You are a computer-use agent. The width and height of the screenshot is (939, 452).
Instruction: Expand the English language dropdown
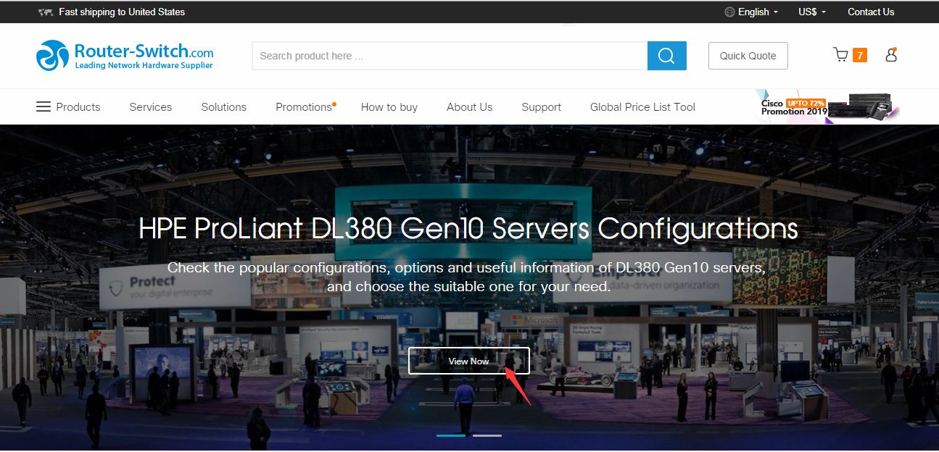tap(758, 12)
